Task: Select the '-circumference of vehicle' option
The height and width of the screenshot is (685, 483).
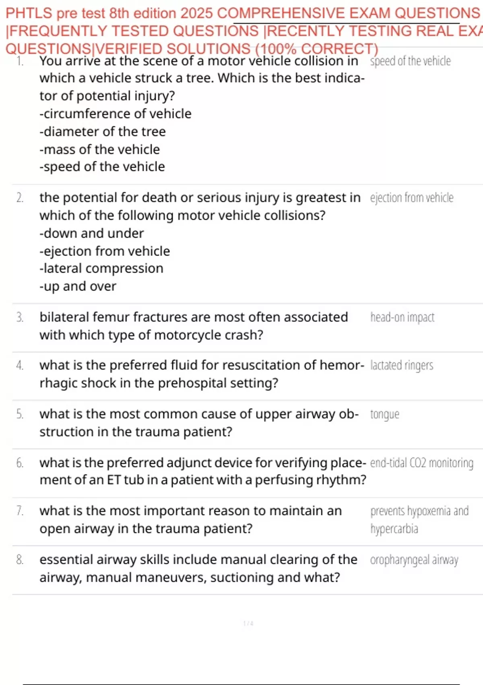Action: [x=116, y=114]
